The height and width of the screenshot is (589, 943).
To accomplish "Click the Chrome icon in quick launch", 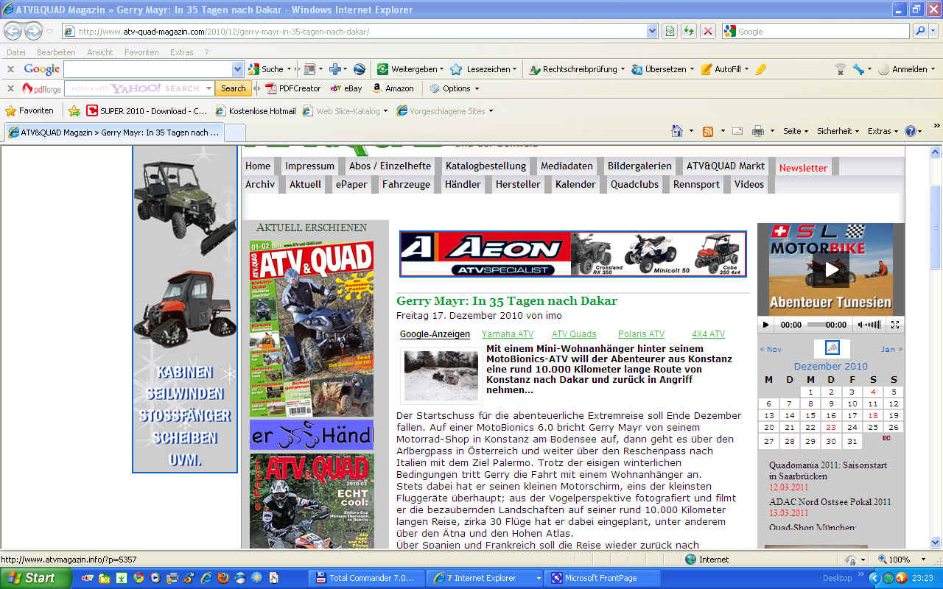I will coord(138,578).
